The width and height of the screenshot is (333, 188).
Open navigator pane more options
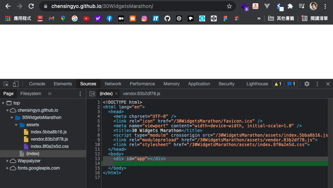tap(80, 94)
